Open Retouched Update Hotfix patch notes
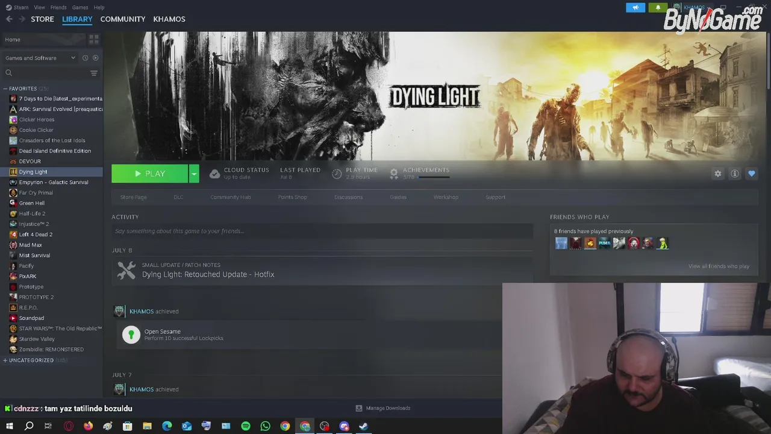 [x=208, y=274]
